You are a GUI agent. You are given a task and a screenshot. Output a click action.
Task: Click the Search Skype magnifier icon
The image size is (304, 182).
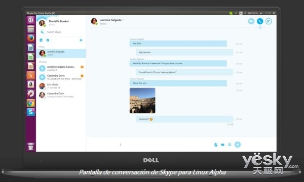coord(42,32)
